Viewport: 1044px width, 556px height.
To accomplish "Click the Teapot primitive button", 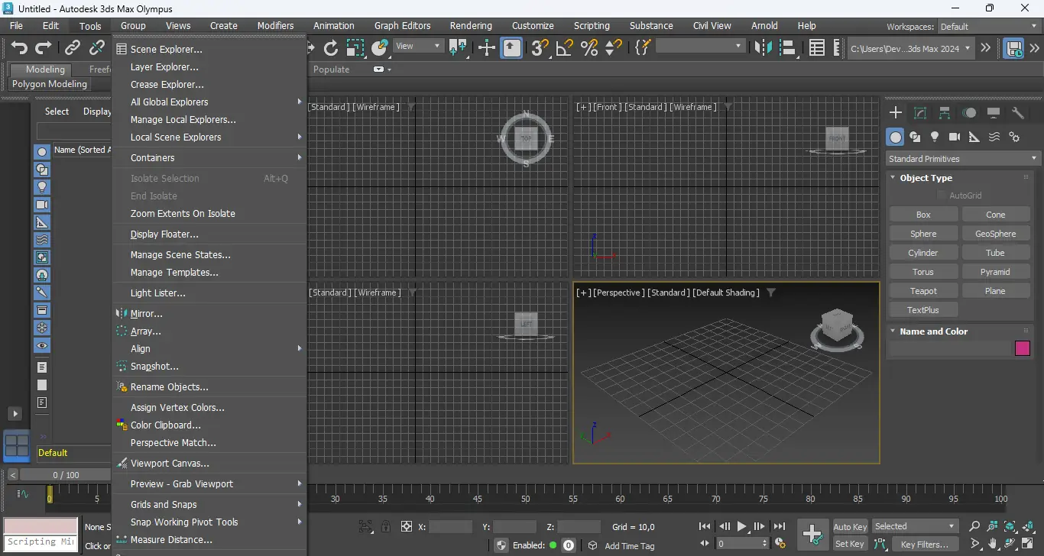I will (923, 291).
